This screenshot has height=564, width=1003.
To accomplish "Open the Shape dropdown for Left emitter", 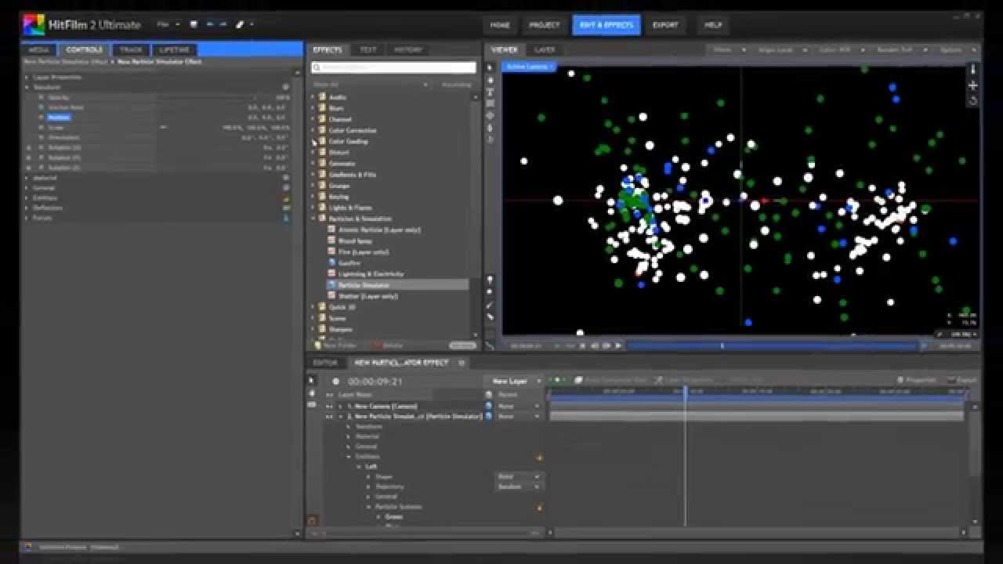I will point(518,476).
